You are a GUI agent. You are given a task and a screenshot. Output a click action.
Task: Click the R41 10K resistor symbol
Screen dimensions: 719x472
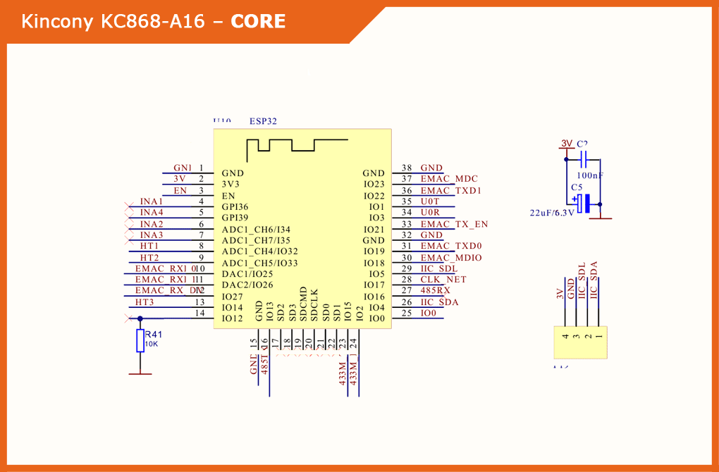140,340
